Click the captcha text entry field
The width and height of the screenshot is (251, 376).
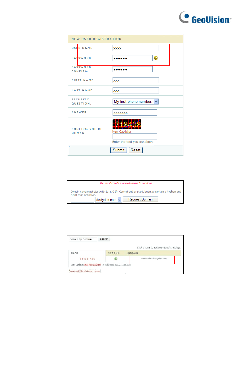point(135,137)
